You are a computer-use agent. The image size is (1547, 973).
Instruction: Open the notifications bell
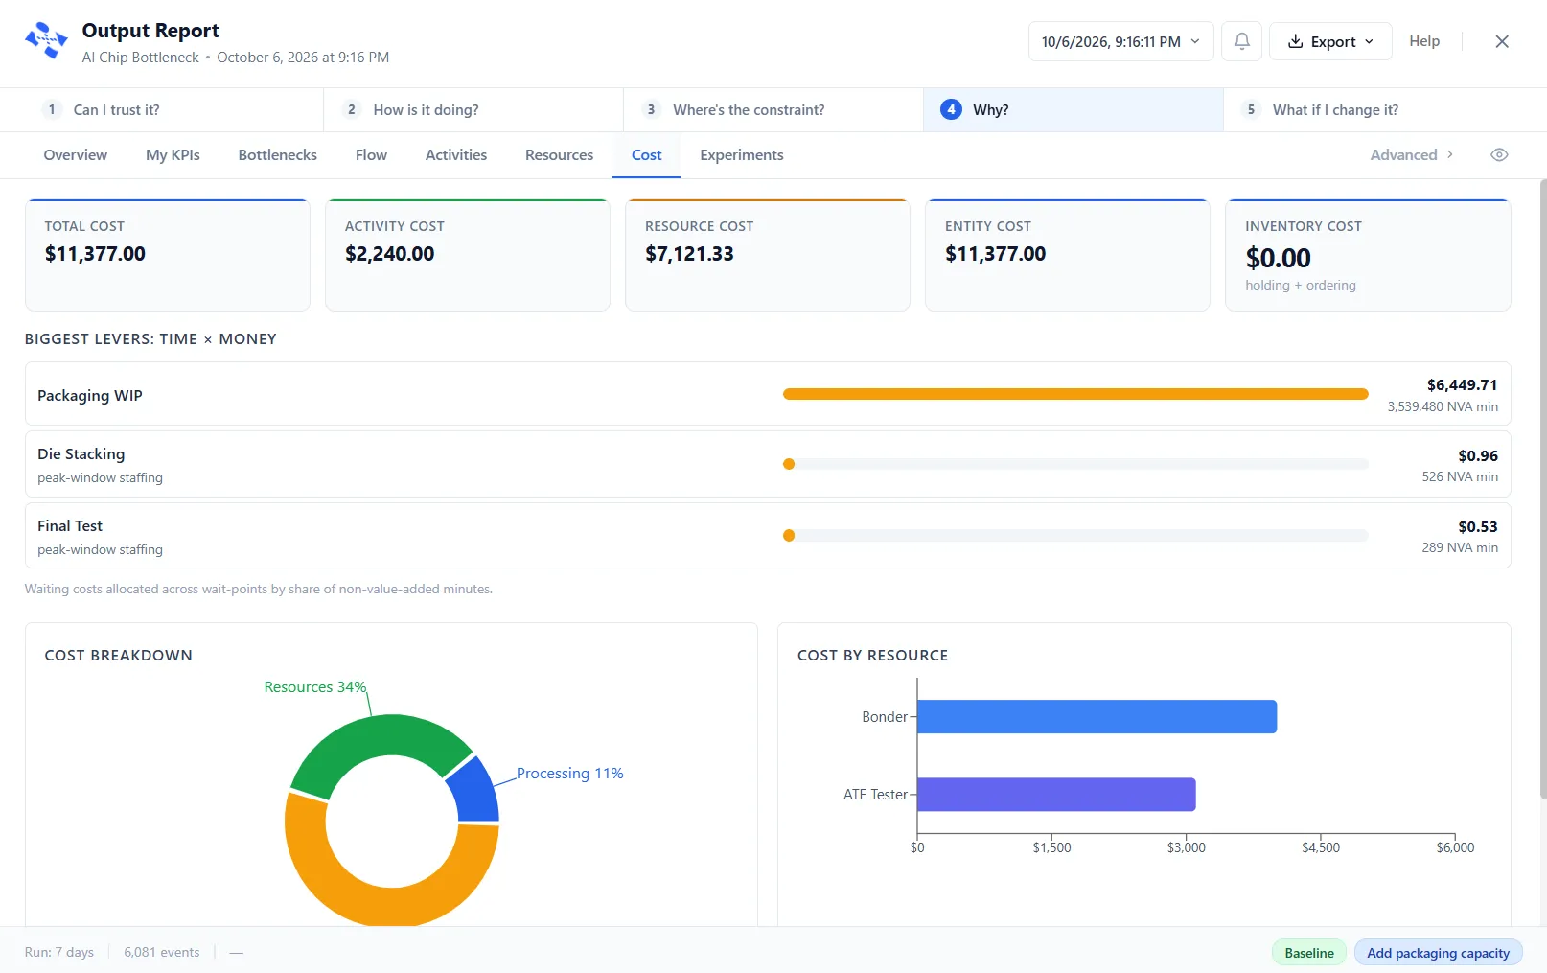coord(1241,41)
